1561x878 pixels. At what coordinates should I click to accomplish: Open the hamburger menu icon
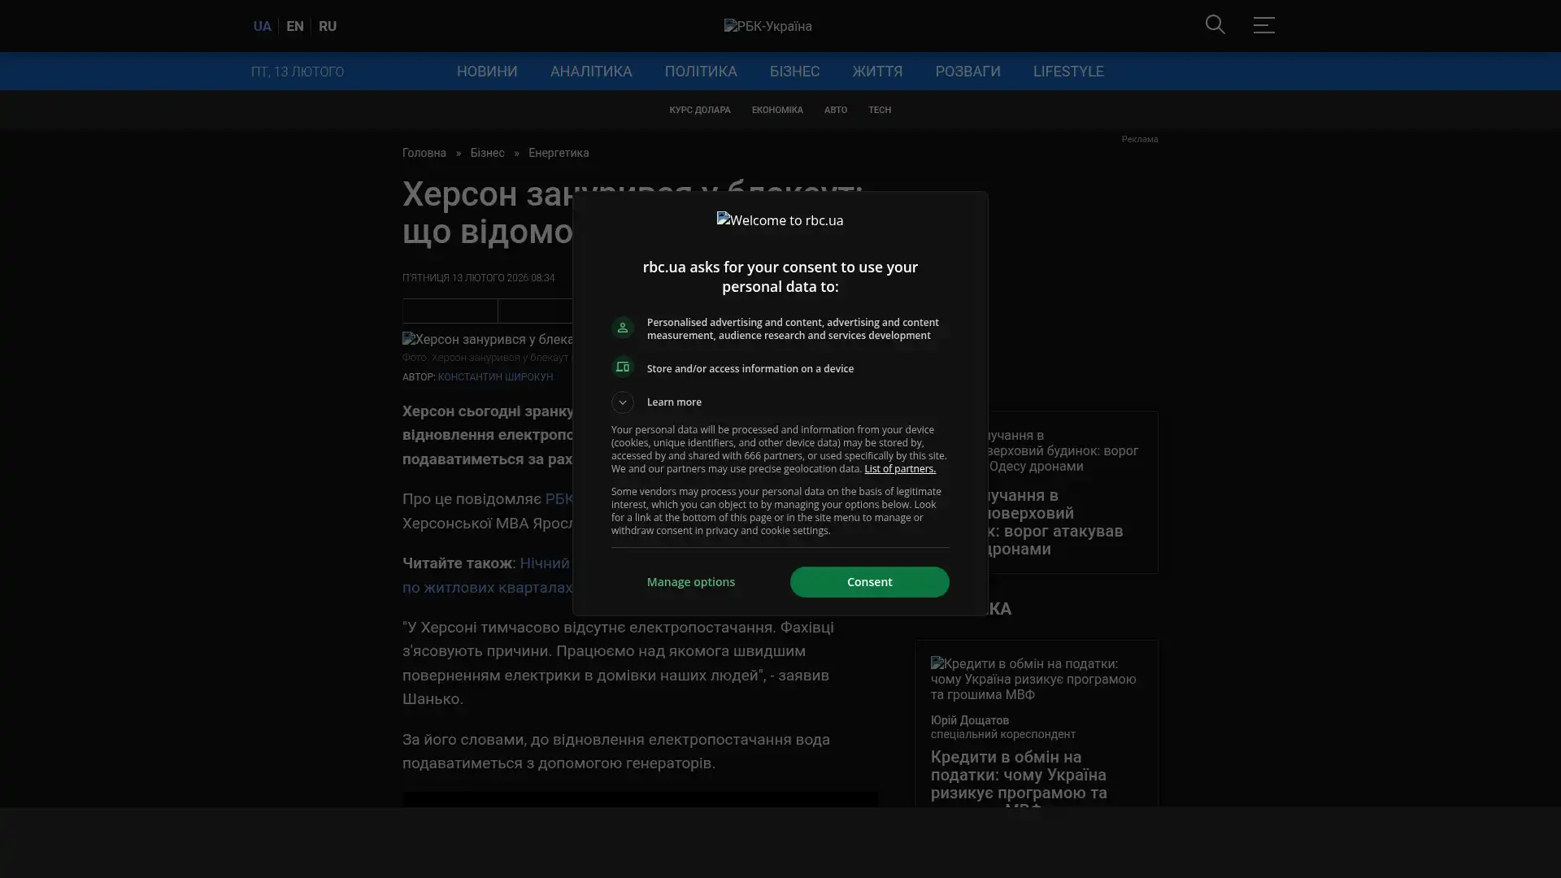point(1263,25)
